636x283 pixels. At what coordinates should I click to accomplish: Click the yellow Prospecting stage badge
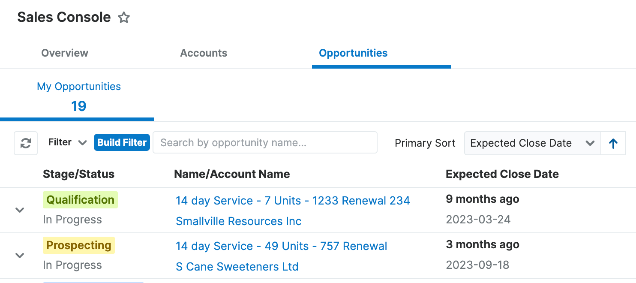point(78,245)
